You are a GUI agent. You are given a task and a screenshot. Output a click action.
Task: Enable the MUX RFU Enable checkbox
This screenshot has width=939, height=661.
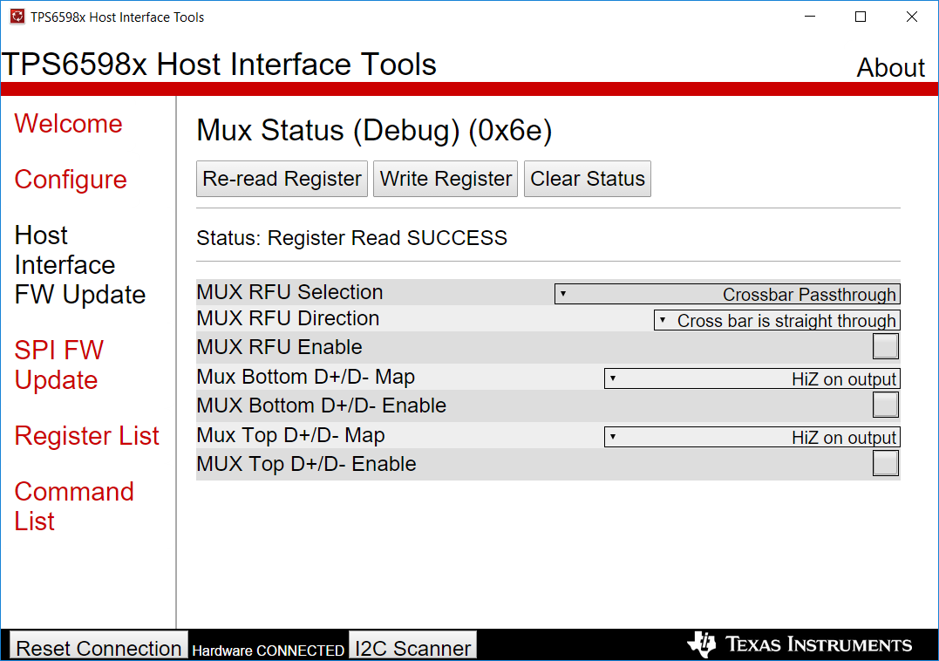pyautogui.click(x=886, y=347)
